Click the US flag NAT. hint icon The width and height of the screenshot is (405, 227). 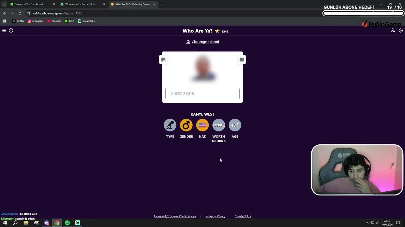[x=202, y=125]
